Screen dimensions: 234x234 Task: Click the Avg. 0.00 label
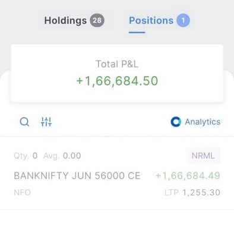(62, 156)
